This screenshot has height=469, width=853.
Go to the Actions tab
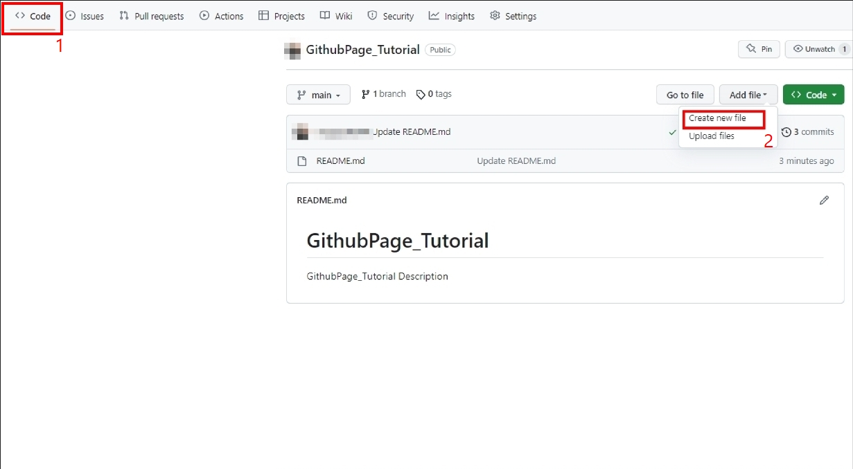click(x=222, y=16)
